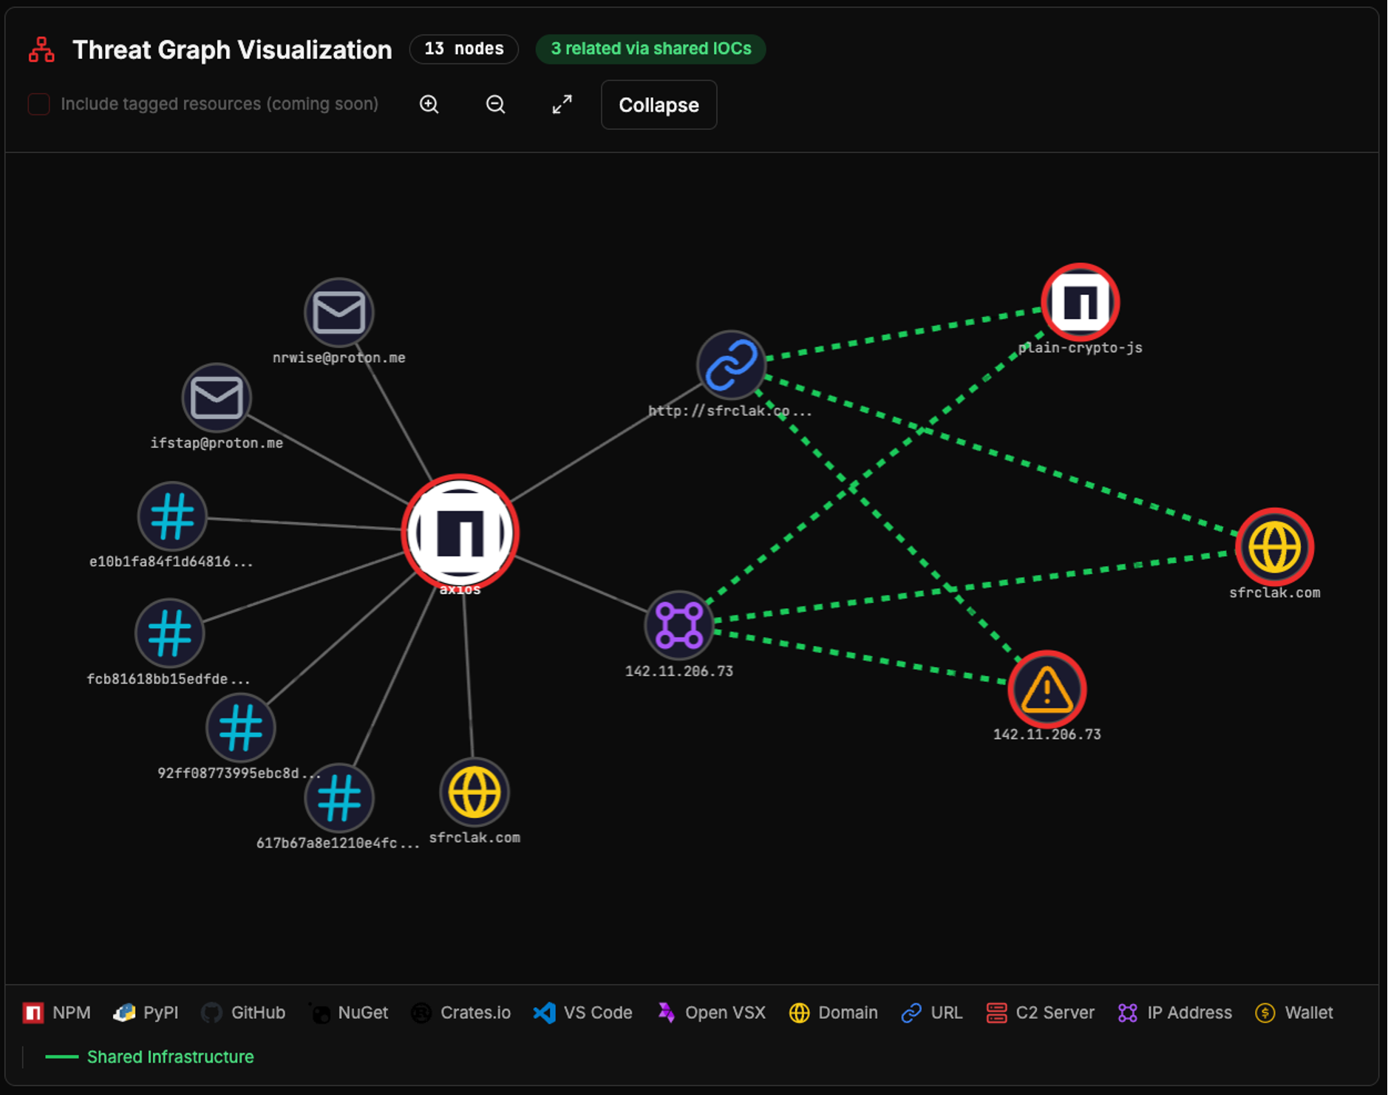Select the NPM legend icon

[x=33, y=1012]
